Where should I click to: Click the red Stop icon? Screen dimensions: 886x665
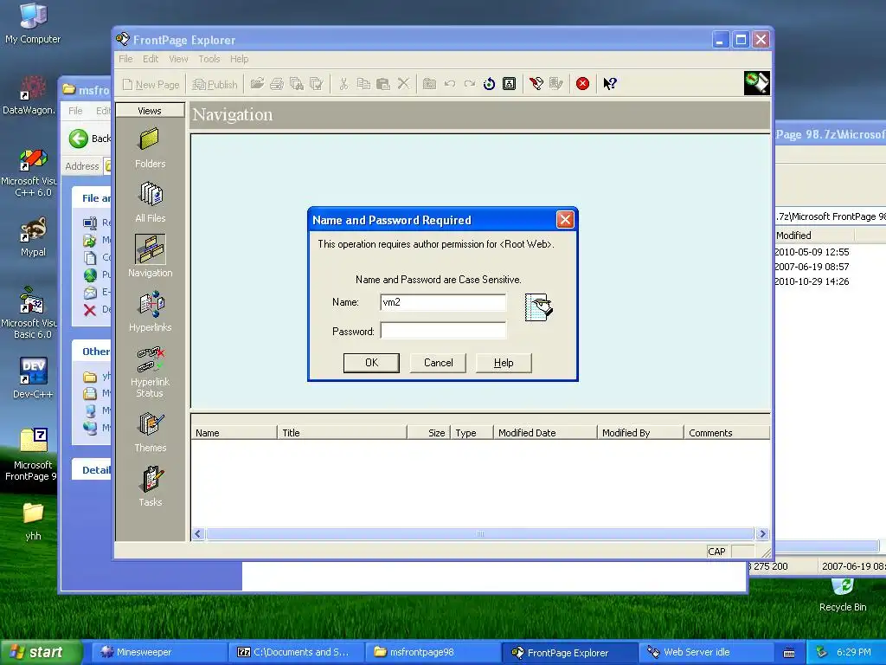582,84
